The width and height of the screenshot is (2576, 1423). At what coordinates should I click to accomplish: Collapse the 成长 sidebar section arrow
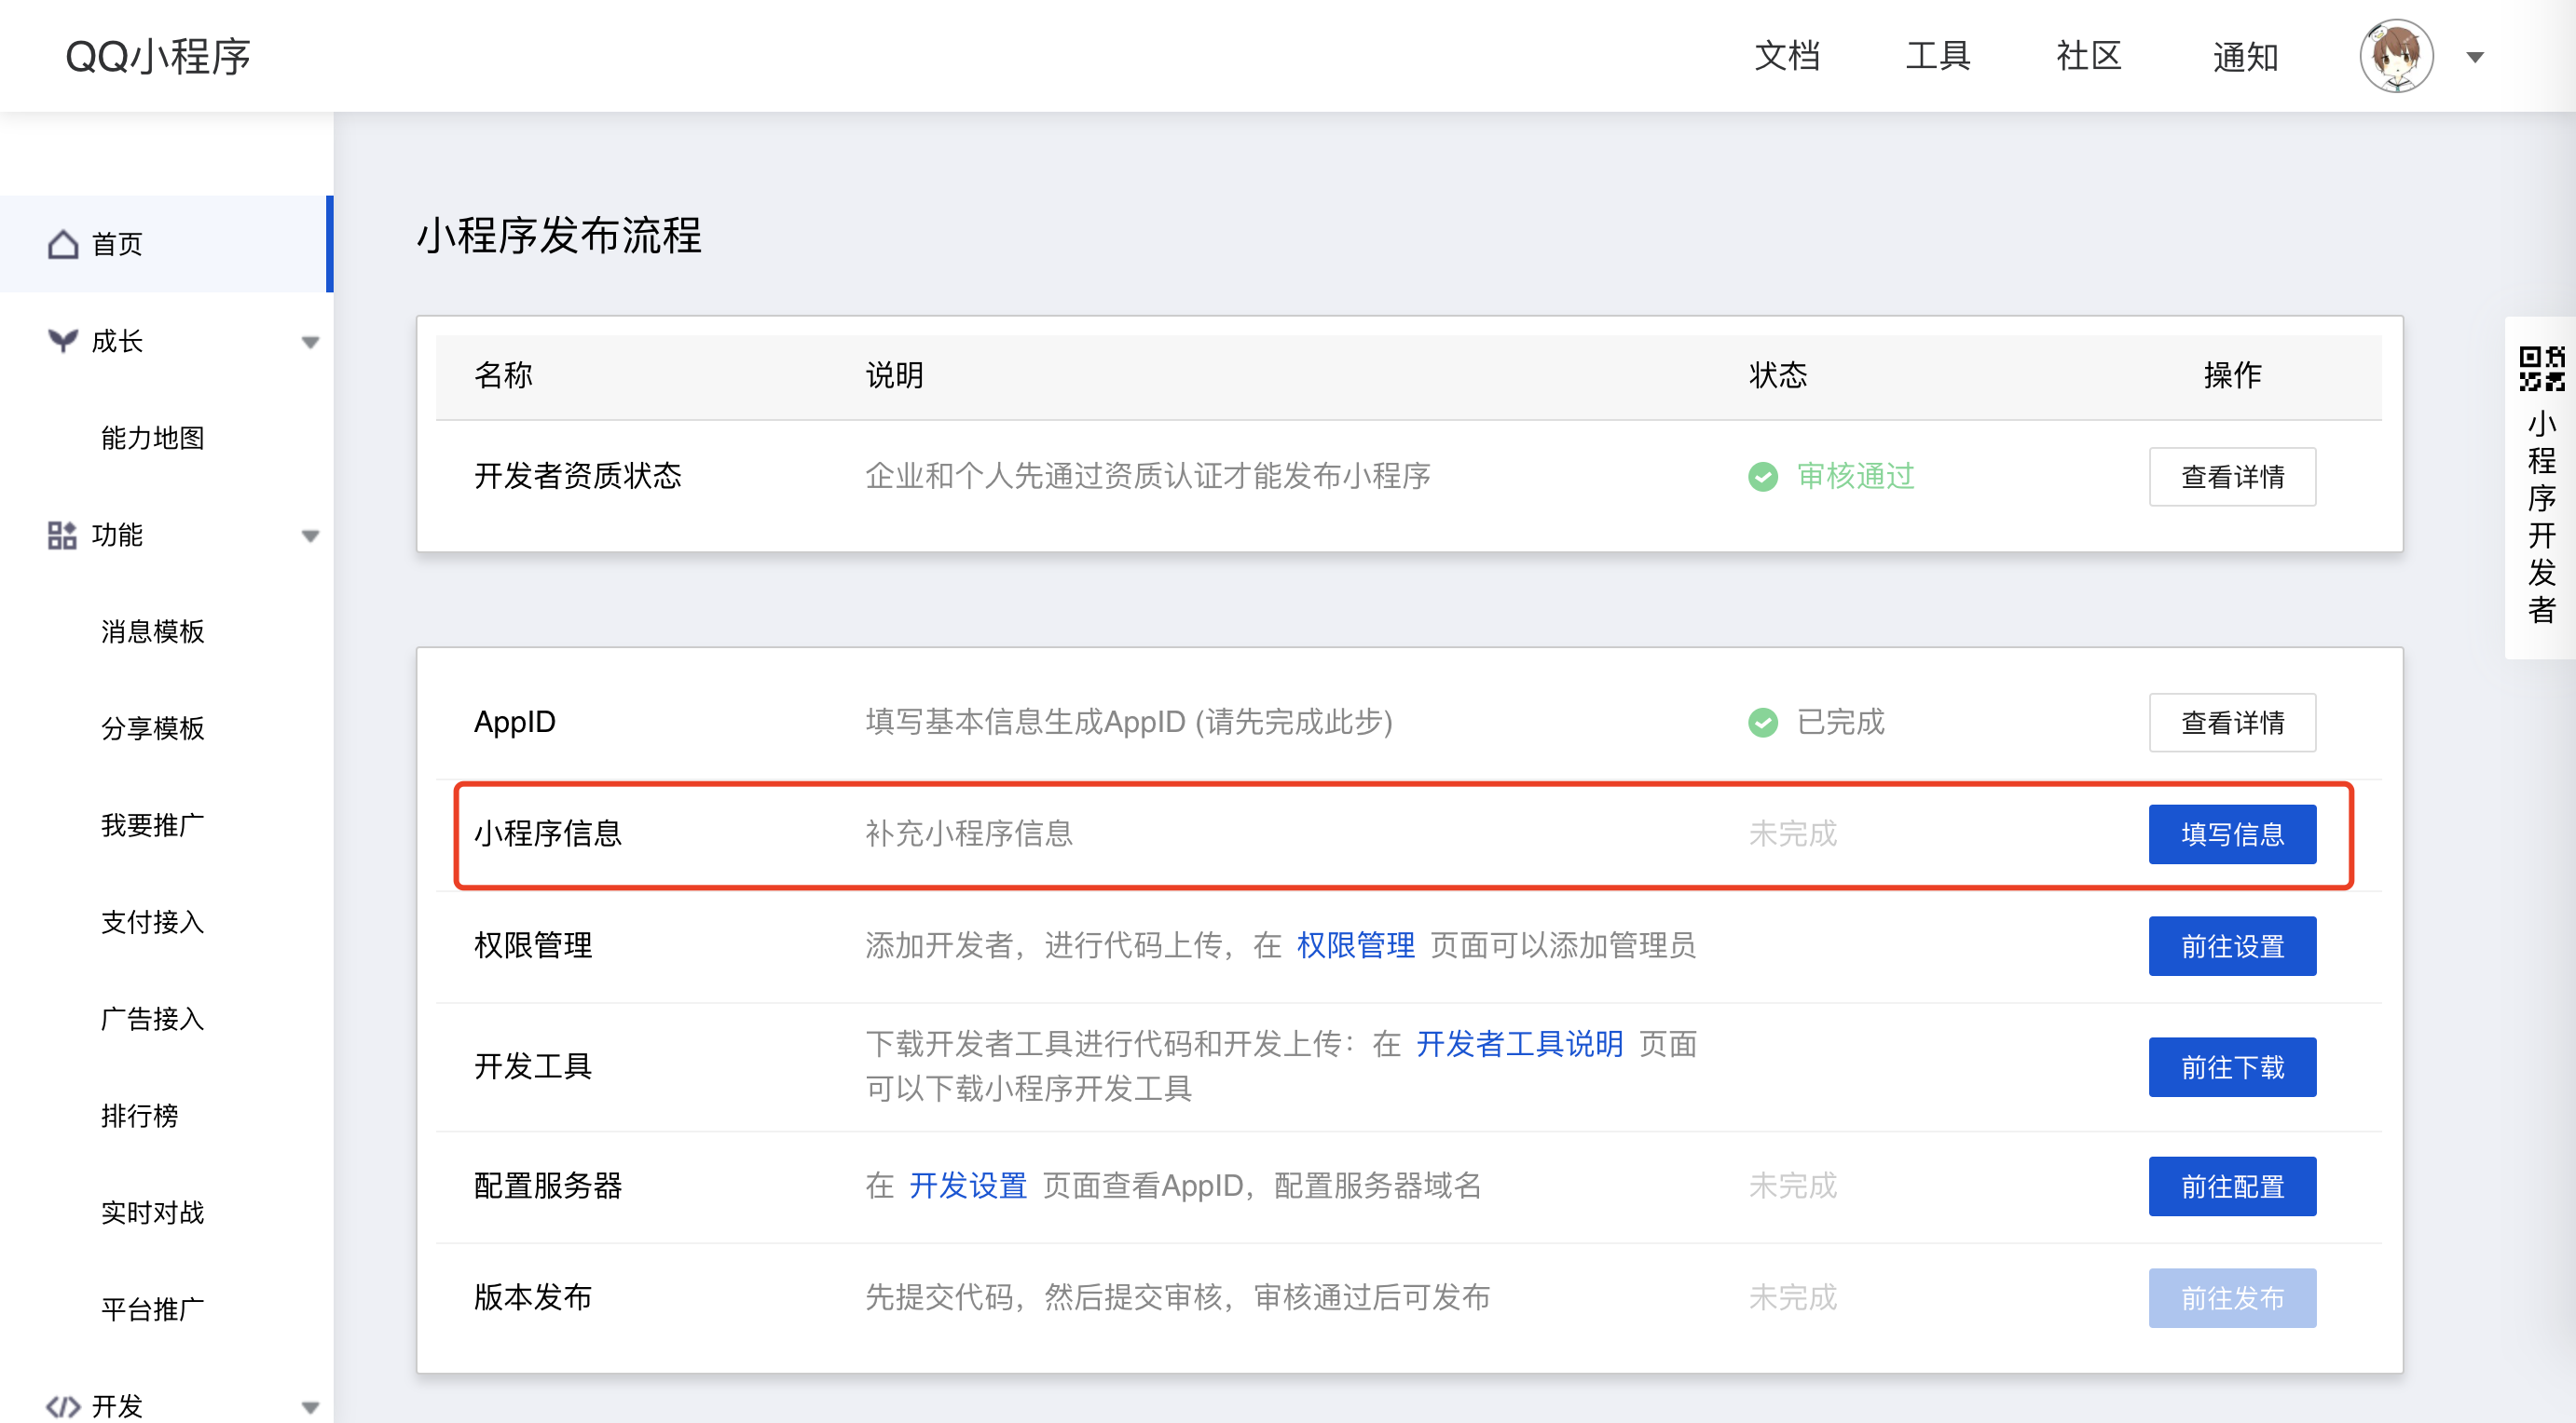point(310,342)
